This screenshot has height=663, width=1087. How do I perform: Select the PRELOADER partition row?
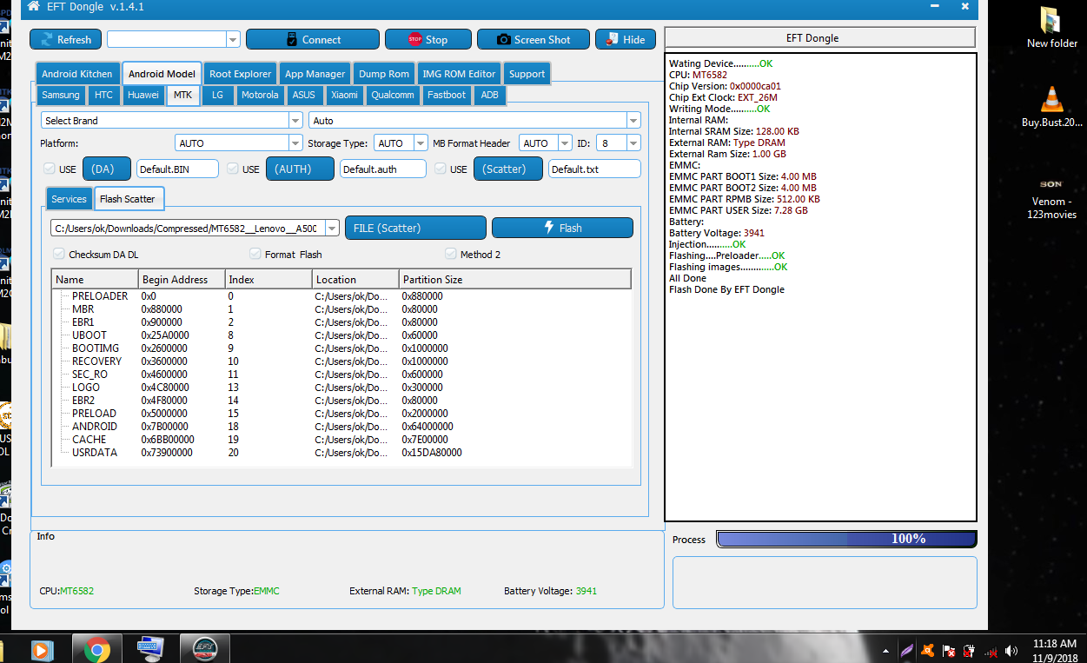coord(341,296)
